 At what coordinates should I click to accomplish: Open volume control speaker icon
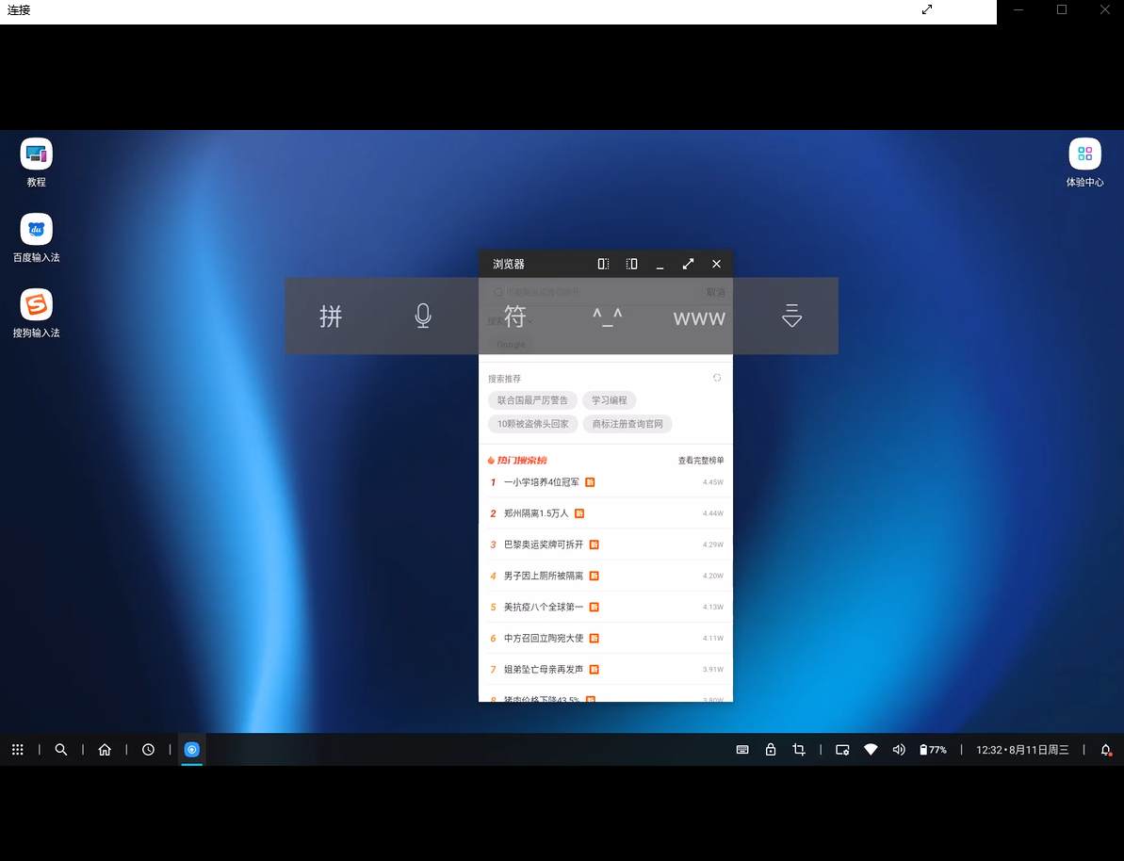899,749
